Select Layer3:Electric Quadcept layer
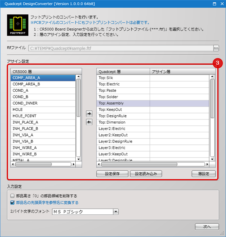The image size is (226, 237). 153,147
